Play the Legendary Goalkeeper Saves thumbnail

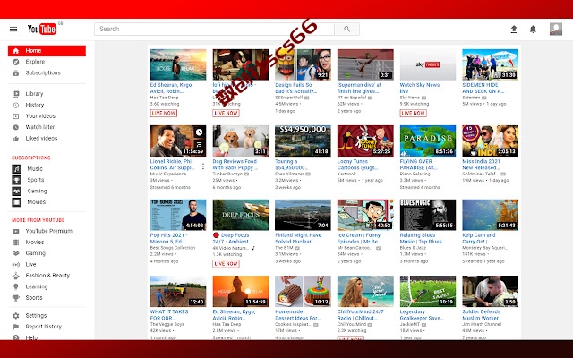pyautogui.click(x=428, y=291)
